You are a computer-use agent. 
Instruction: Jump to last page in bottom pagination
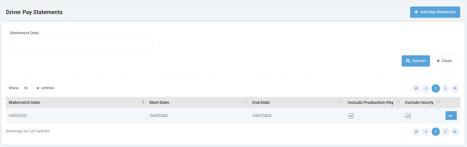click(x=455, y=131)
